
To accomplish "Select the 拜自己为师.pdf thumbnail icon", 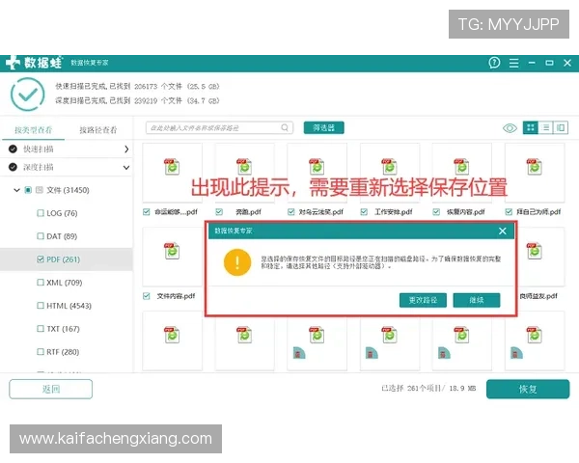I will [x=534, y=167].
